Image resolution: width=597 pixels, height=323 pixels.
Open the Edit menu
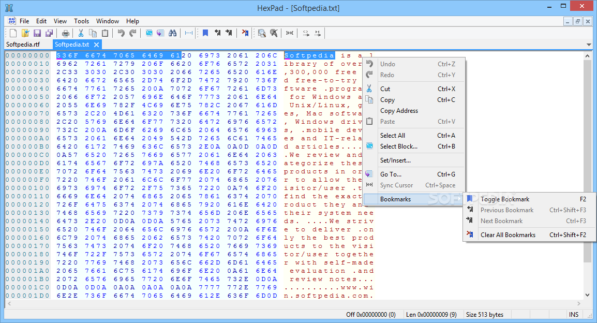(41, 21)
